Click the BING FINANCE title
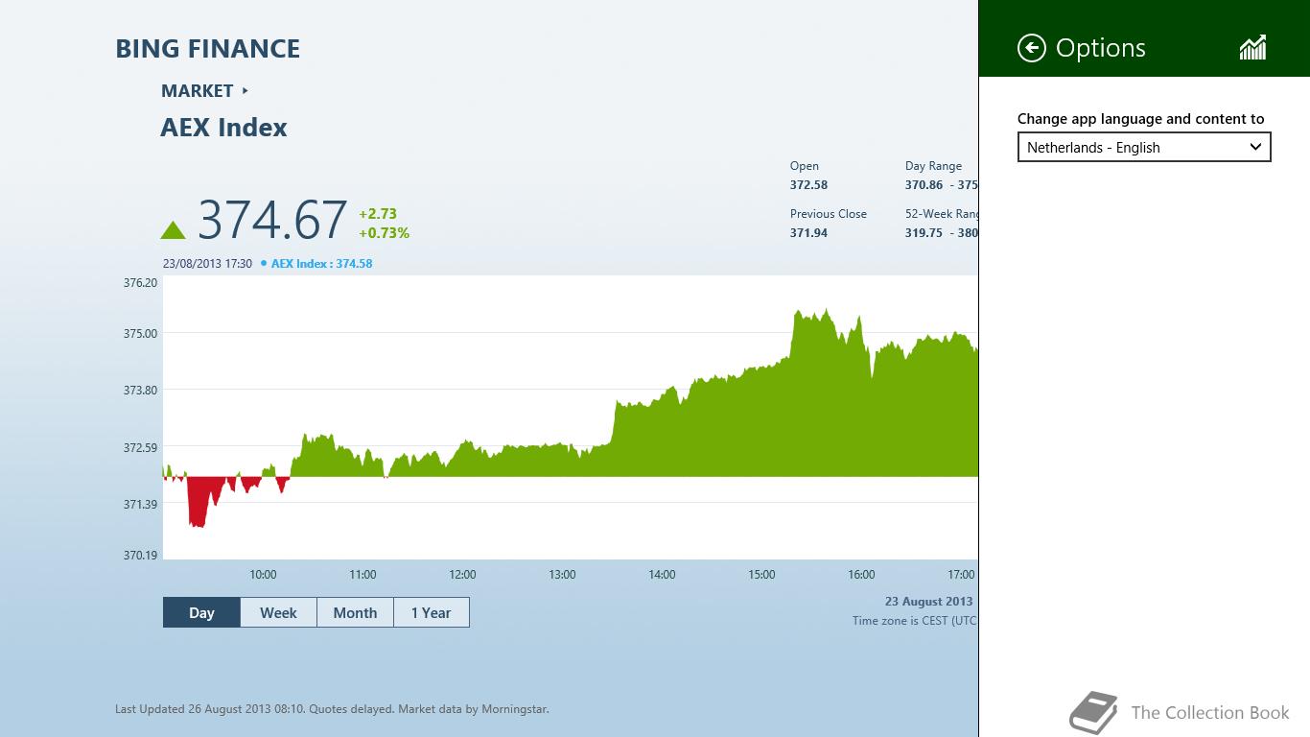The image size is (1310, 737). click(x=208, y=49)
